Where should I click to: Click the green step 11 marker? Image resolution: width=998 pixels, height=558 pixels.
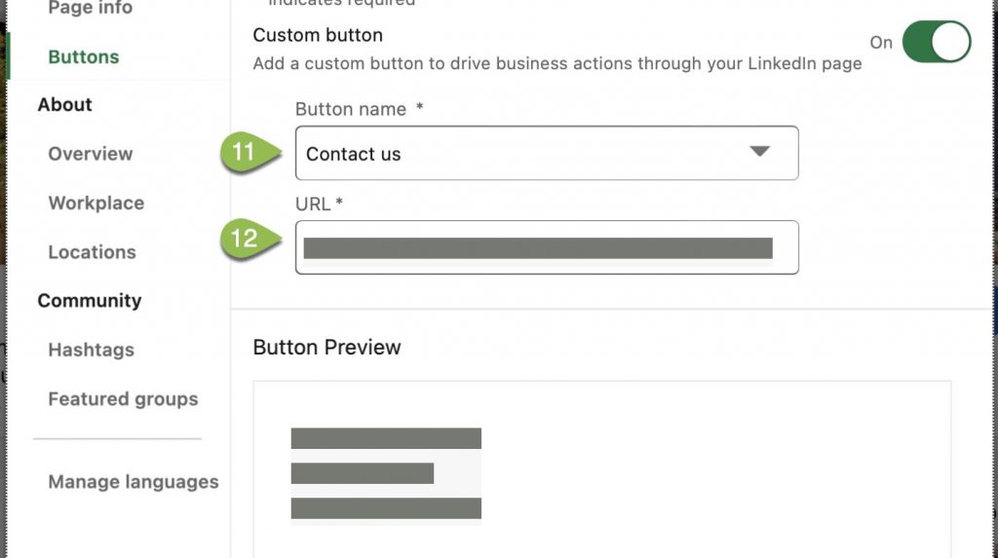tap(244, 153)
